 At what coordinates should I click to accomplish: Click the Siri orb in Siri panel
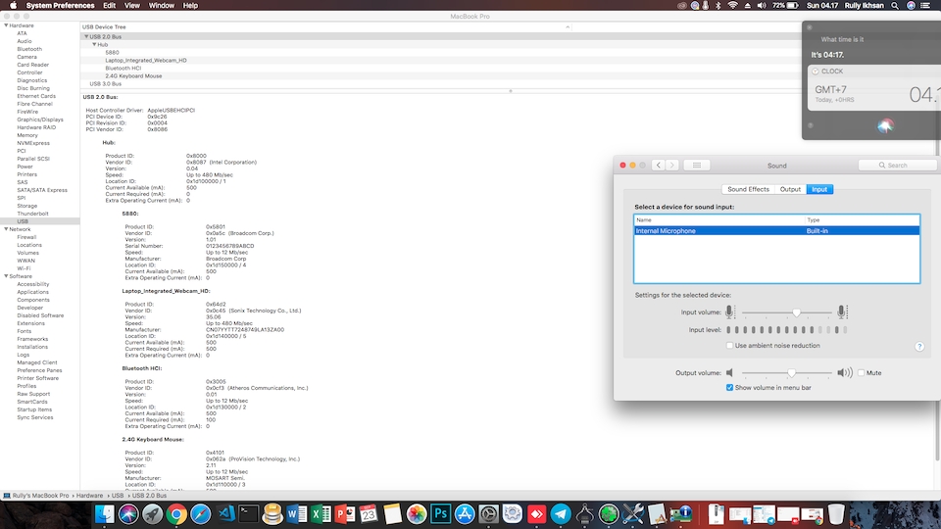pyautogui.click(x=885, y=125)
